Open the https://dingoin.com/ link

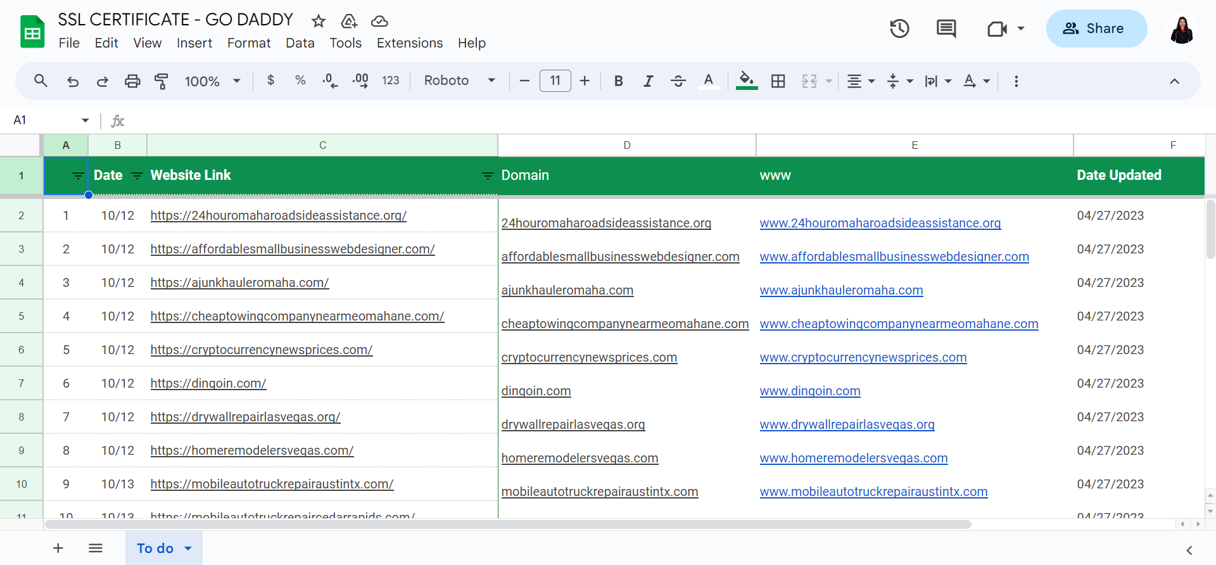(x=208, y=383)
